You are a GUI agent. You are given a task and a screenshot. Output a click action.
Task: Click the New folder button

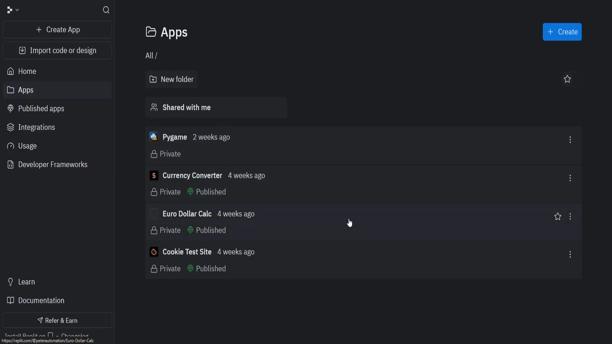click(172, 79)
